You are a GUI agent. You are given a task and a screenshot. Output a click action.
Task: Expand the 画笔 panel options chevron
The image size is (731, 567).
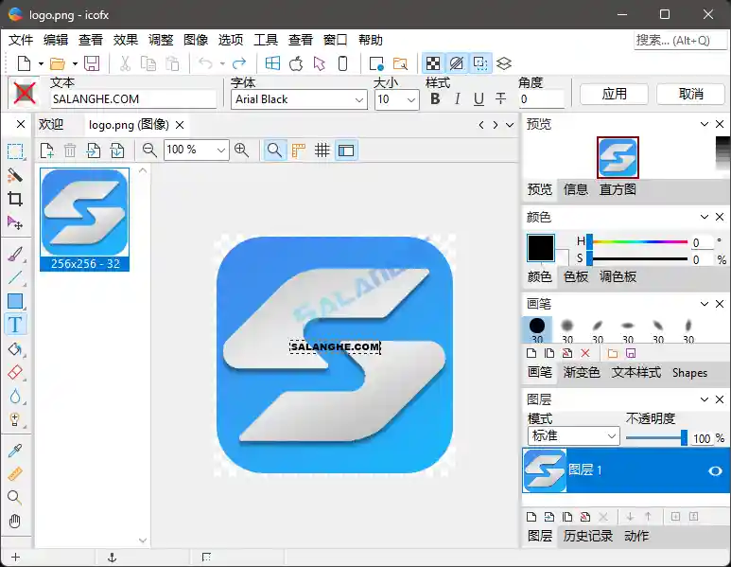tap(705, 304)
